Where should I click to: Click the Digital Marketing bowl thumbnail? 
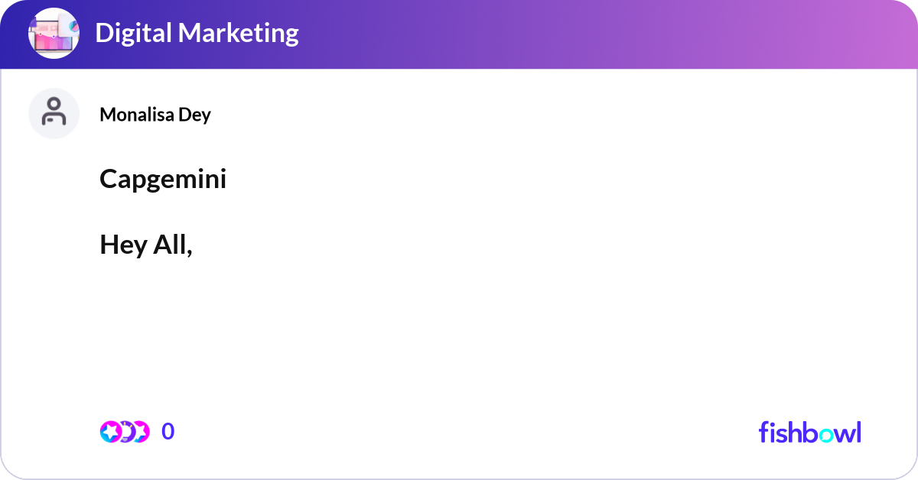54,34
